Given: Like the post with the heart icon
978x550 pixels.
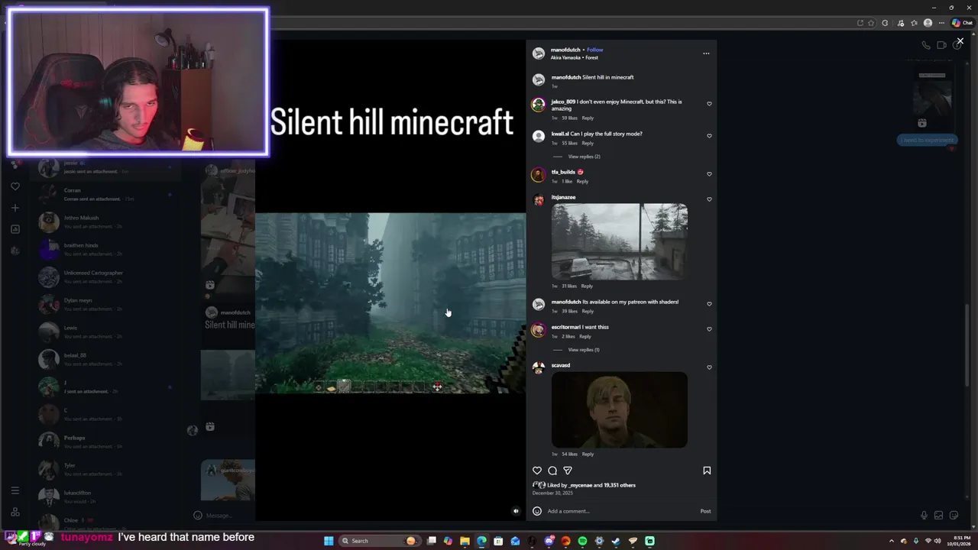Looking at the screenshot, I should [x=537, y=471].
